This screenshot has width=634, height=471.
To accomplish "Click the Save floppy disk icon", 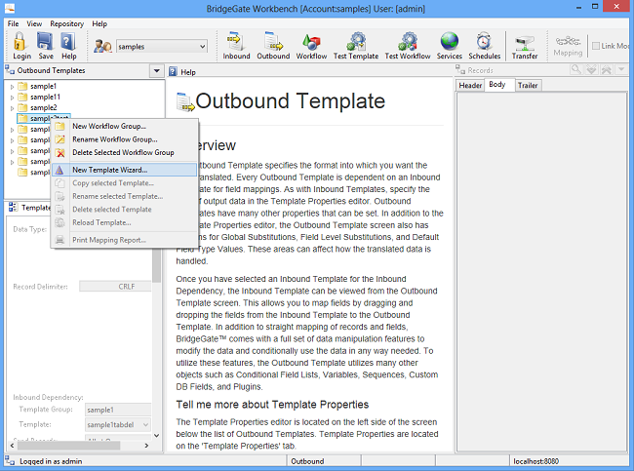I will pos(45,41).
